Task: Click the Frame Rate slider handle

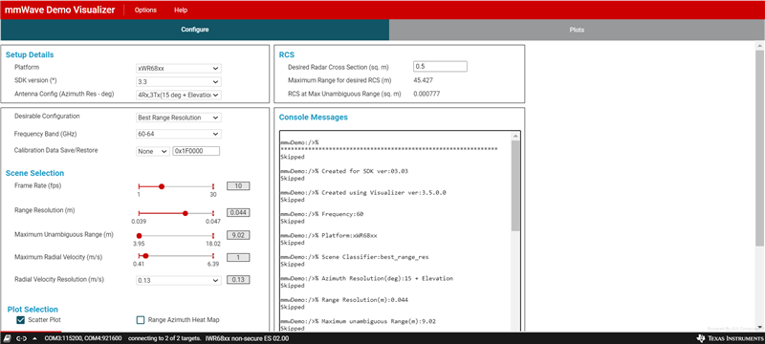Action: point(162,186)
